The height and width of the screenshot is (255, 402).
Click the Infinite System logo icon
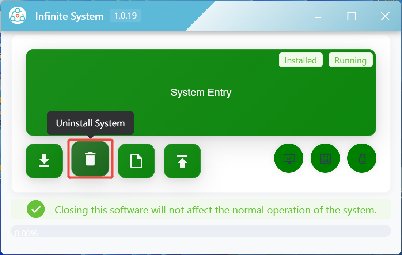17,16
